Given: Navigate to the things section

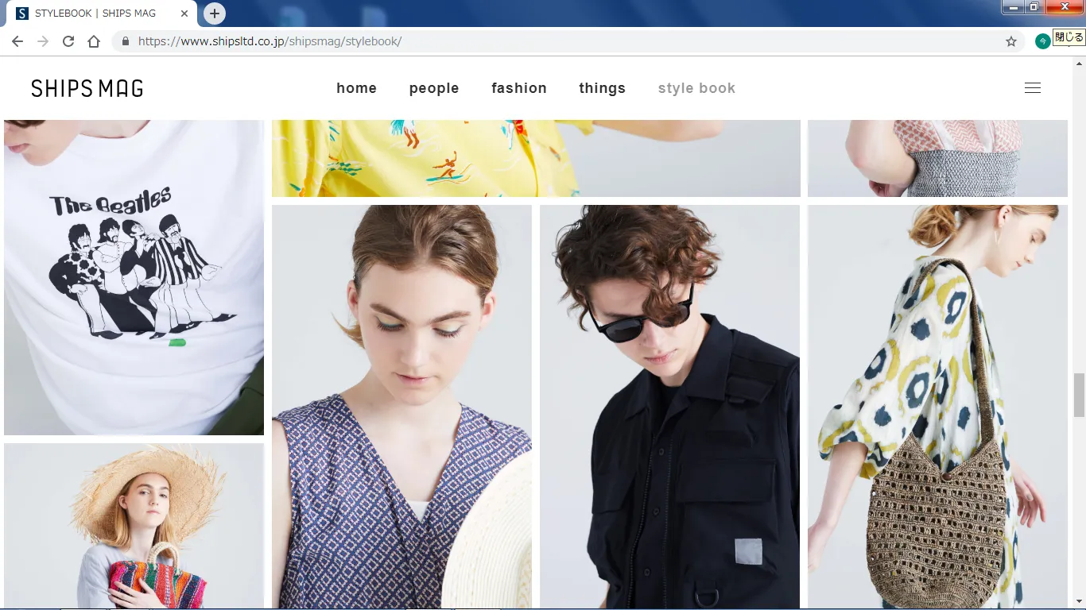Looking at the screenshot, I should tap(603, 88).
